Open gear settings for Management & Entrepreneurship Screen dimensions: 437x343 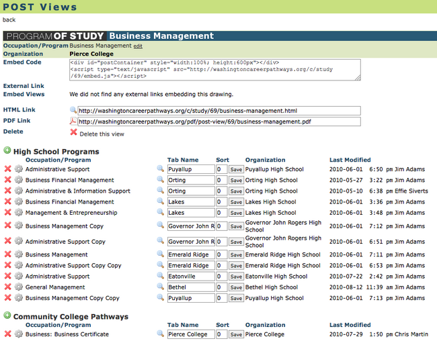click(19, 212)
